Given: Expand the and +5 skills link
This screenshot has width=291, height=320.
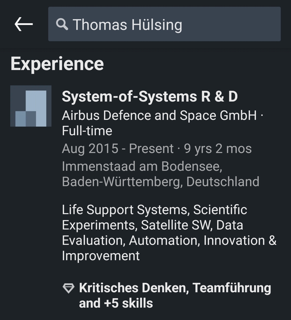Looking at the screenshot, I should 116,303.
